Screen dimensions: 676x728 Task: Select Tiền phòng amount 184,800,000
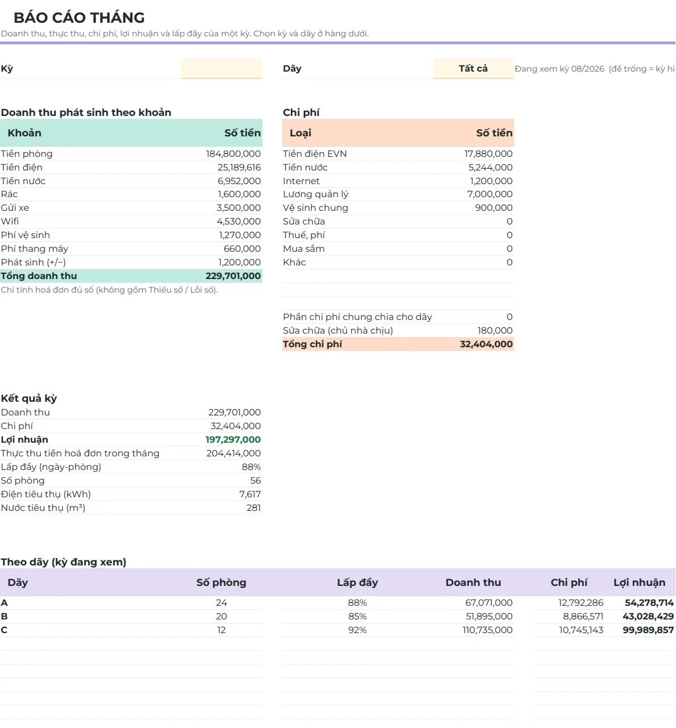233,153
